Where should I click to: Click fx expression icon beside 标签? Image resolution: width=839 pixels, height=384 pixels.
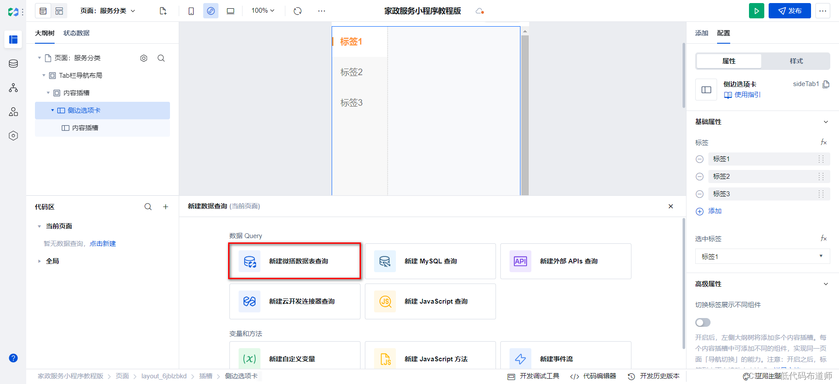point(824,142)
